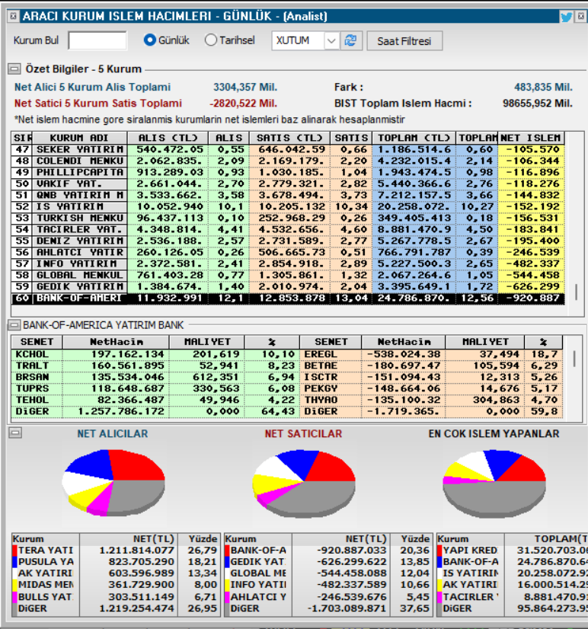The image size is (588, 629).
Task: Collapse the pie charts section
Action: (15, 433)
